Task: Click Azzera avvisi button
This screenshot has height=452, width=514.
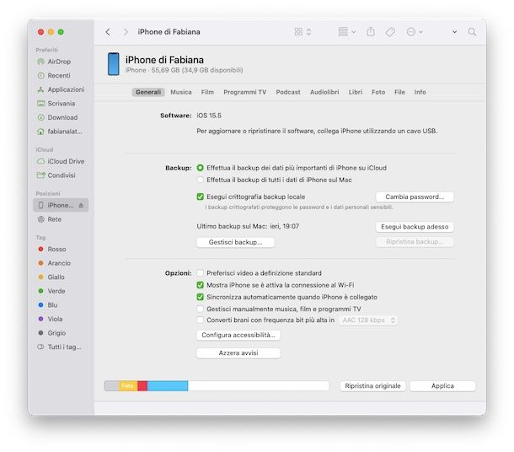Action: [x=238, y=353]
